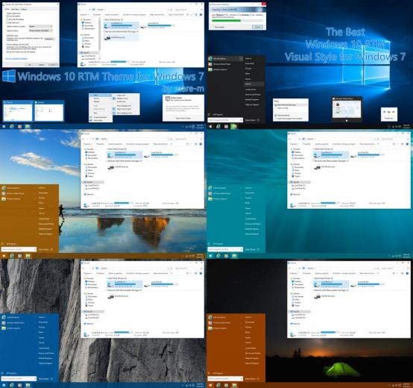Switch to the Start Menu tab in Taskbar properties

click(15, 9)
